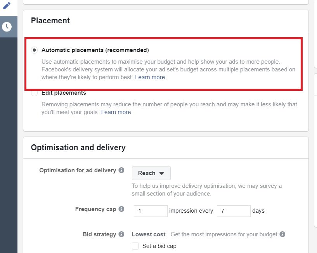Image resolution: width=317 pixels, height=253 pixels.
Task: Click the Edit placements label text
Action: tap(64, 93)
